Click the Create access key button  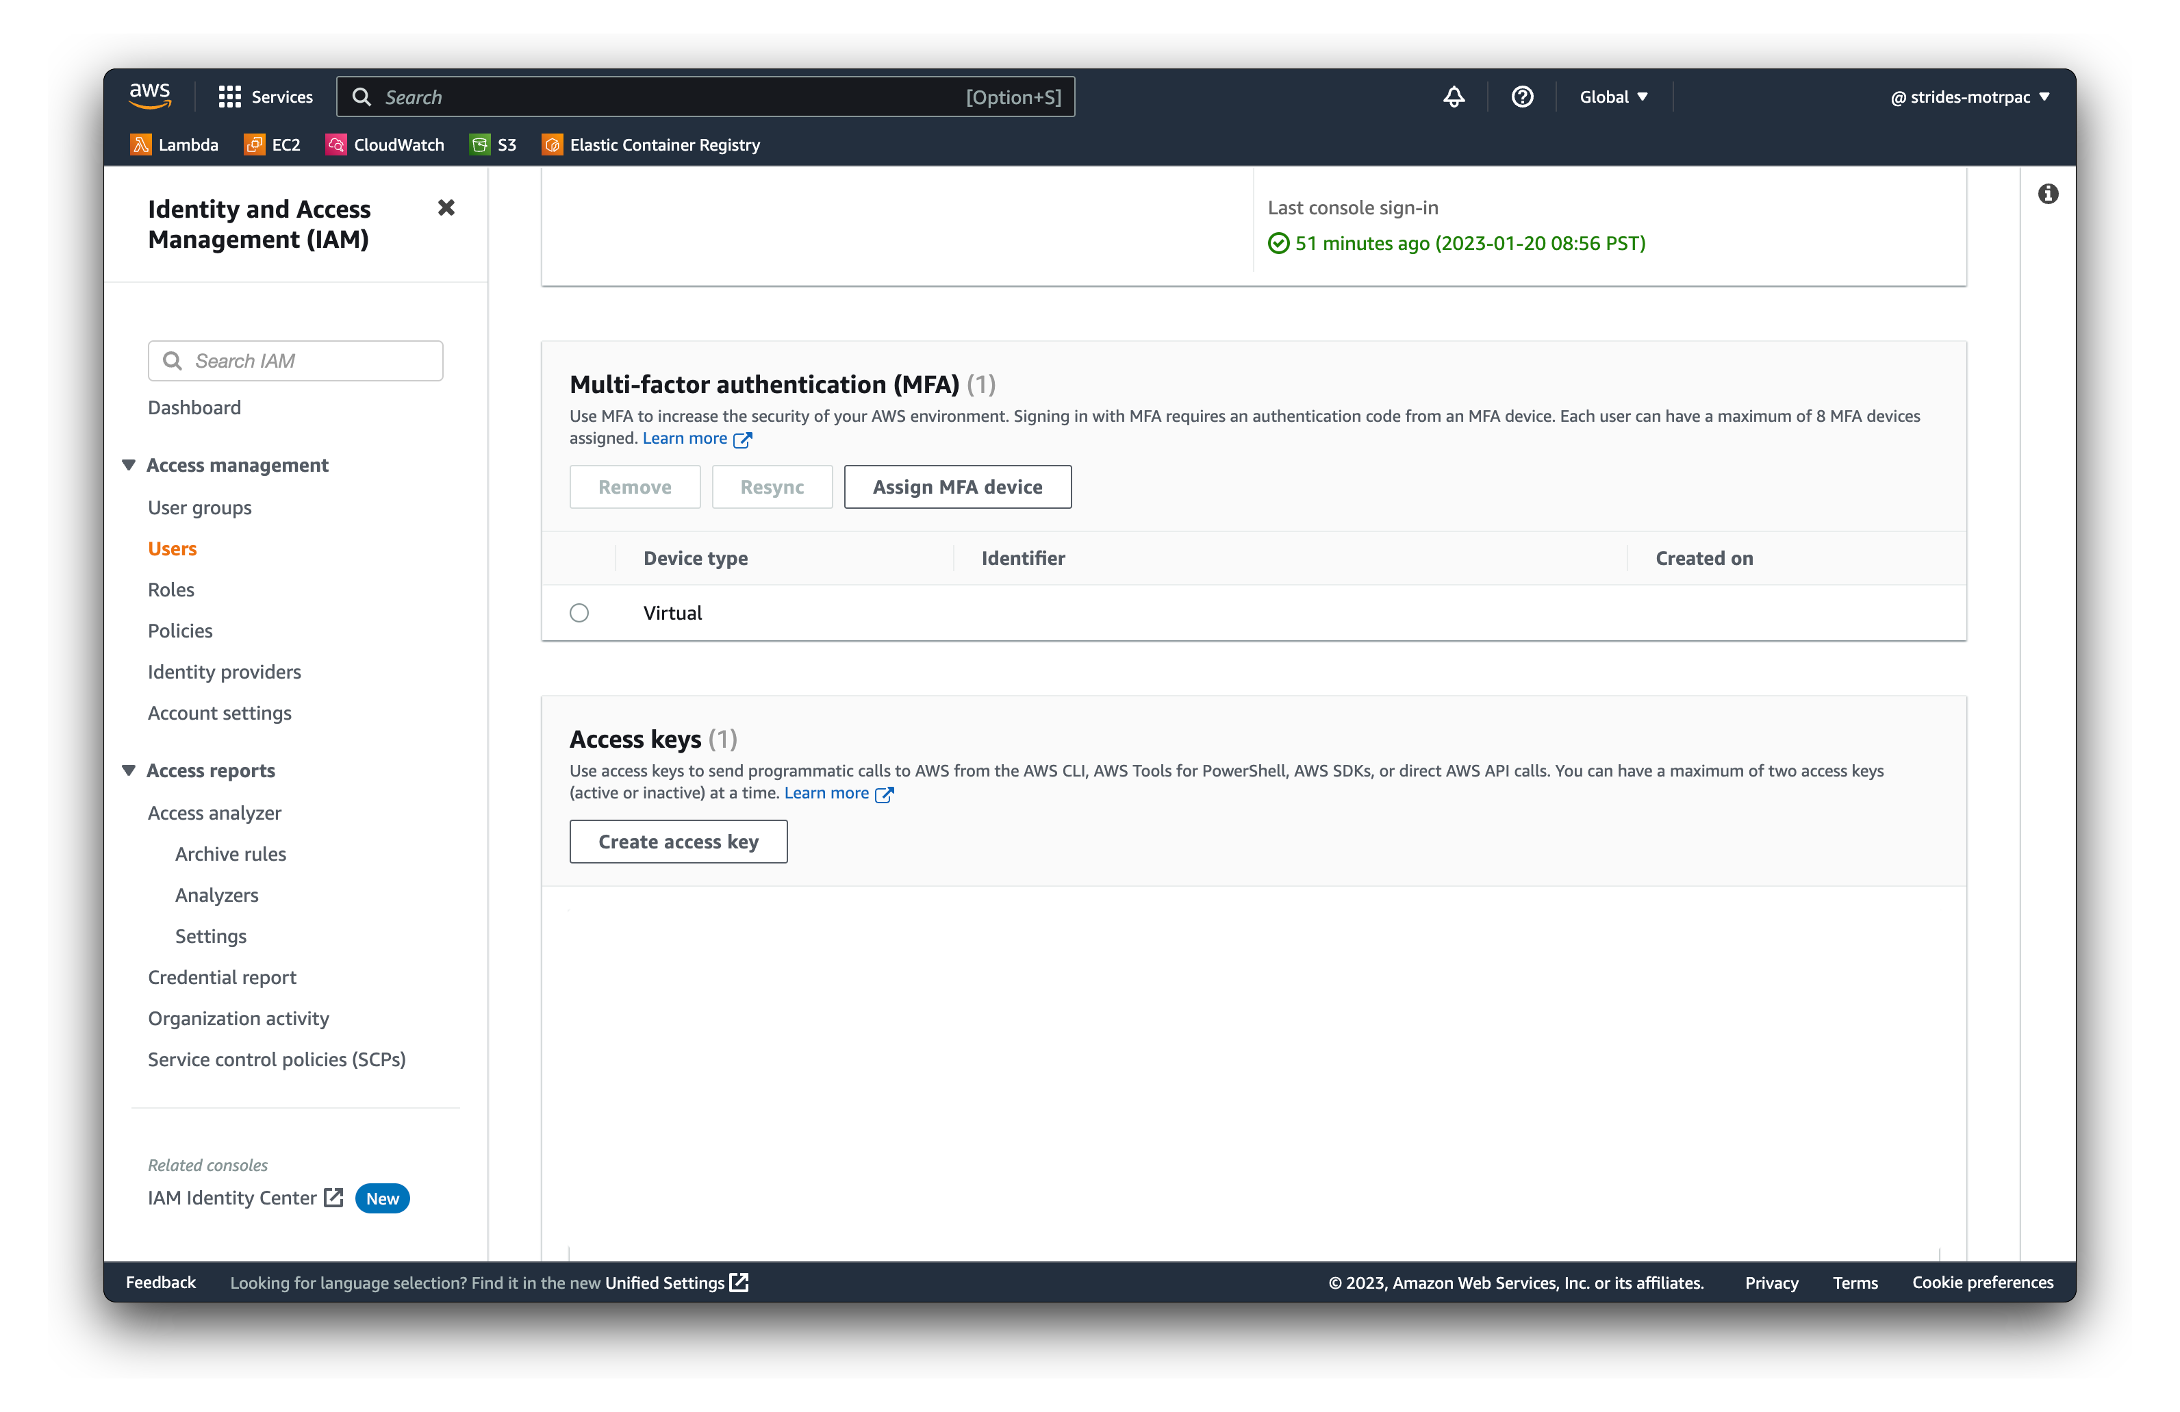coord(678,841)
